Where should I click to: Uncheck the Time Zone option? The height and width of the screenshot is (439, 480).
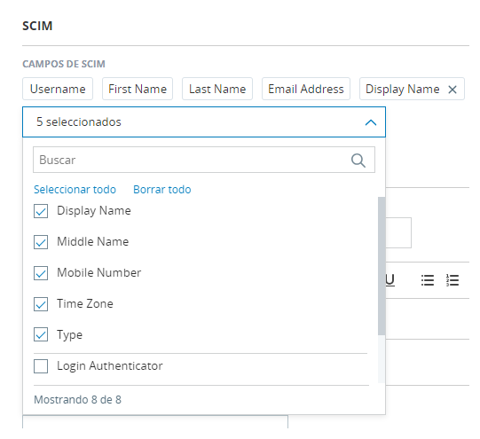click(41, 304)
